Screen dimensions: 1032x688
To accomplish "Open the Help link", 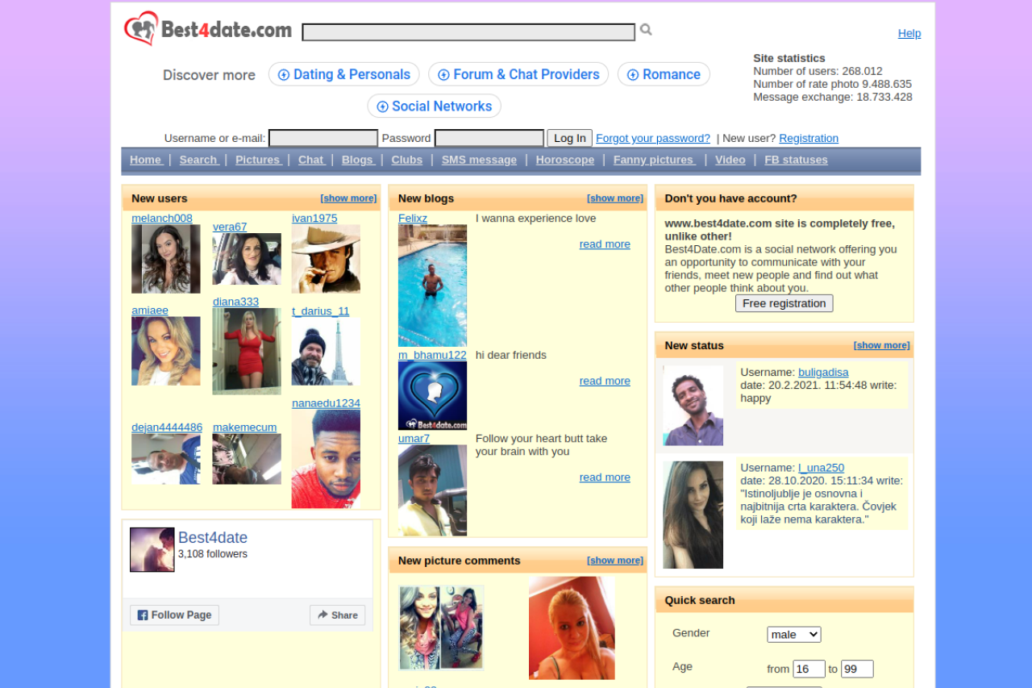I will pyautogui.click(x=909, y=33).
